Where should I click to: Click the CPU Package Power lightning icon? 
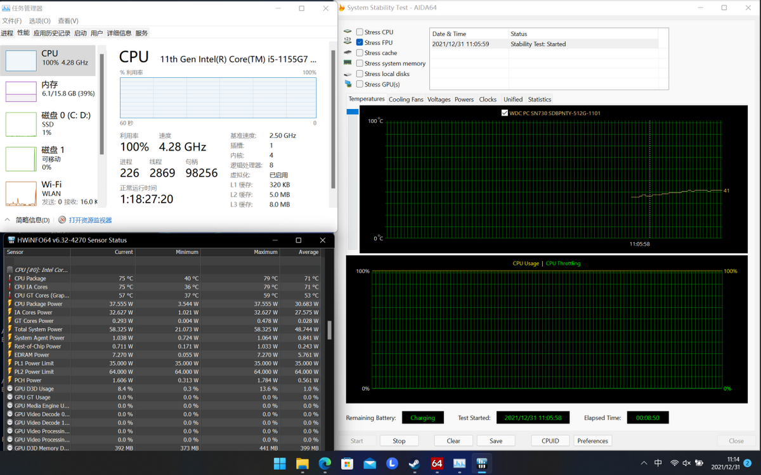point(10,304)
